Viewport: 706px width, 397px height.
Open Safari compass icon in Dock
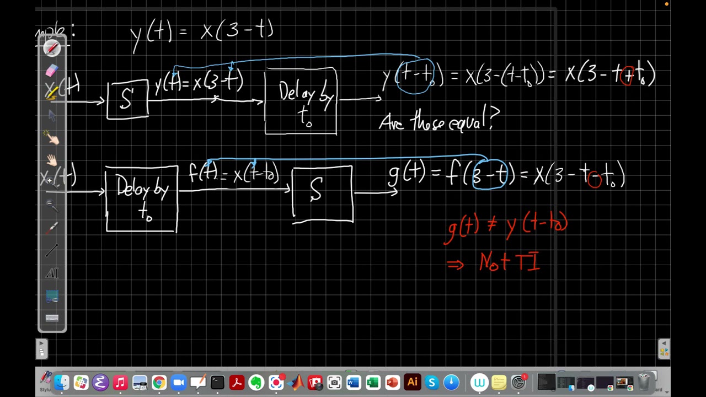[x=451, y=382]
